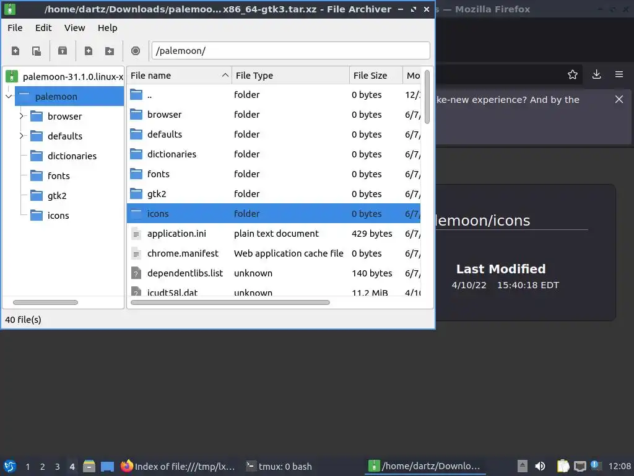Open the Help menu

point(108,28)
